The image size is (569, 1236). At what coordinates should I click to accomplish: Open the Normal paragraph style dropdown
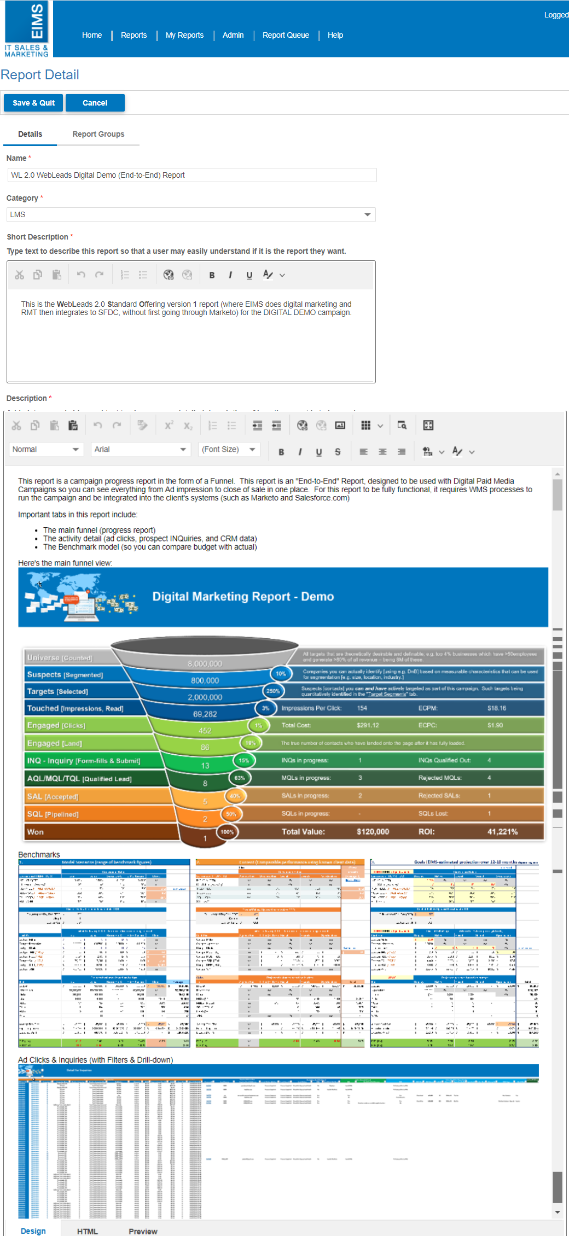tap(46, 450)
